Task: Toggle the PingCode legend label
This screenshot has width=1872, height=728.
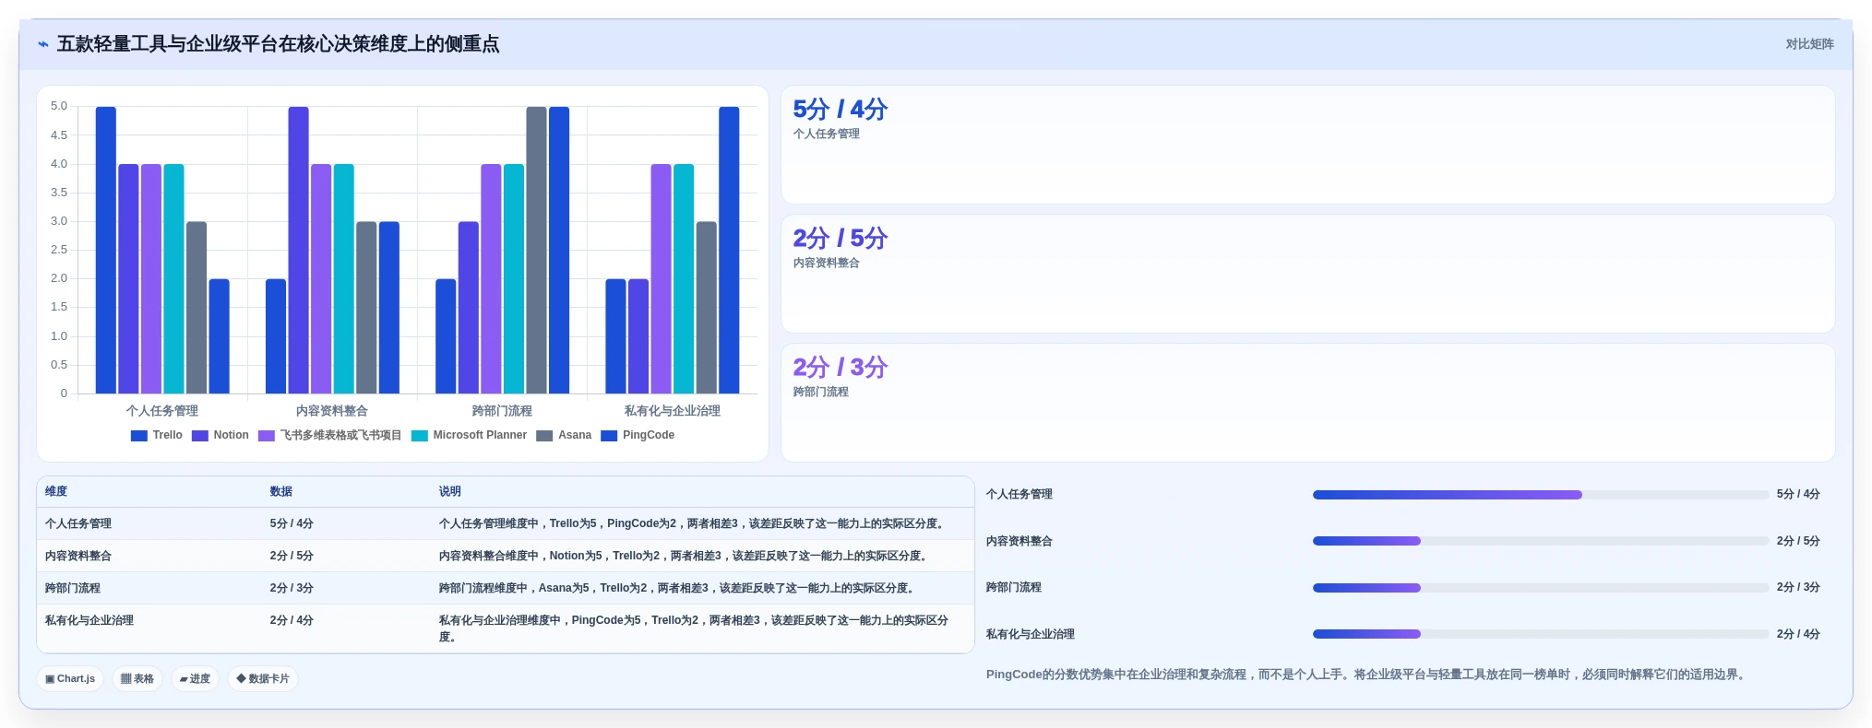Action: (649, 436)
